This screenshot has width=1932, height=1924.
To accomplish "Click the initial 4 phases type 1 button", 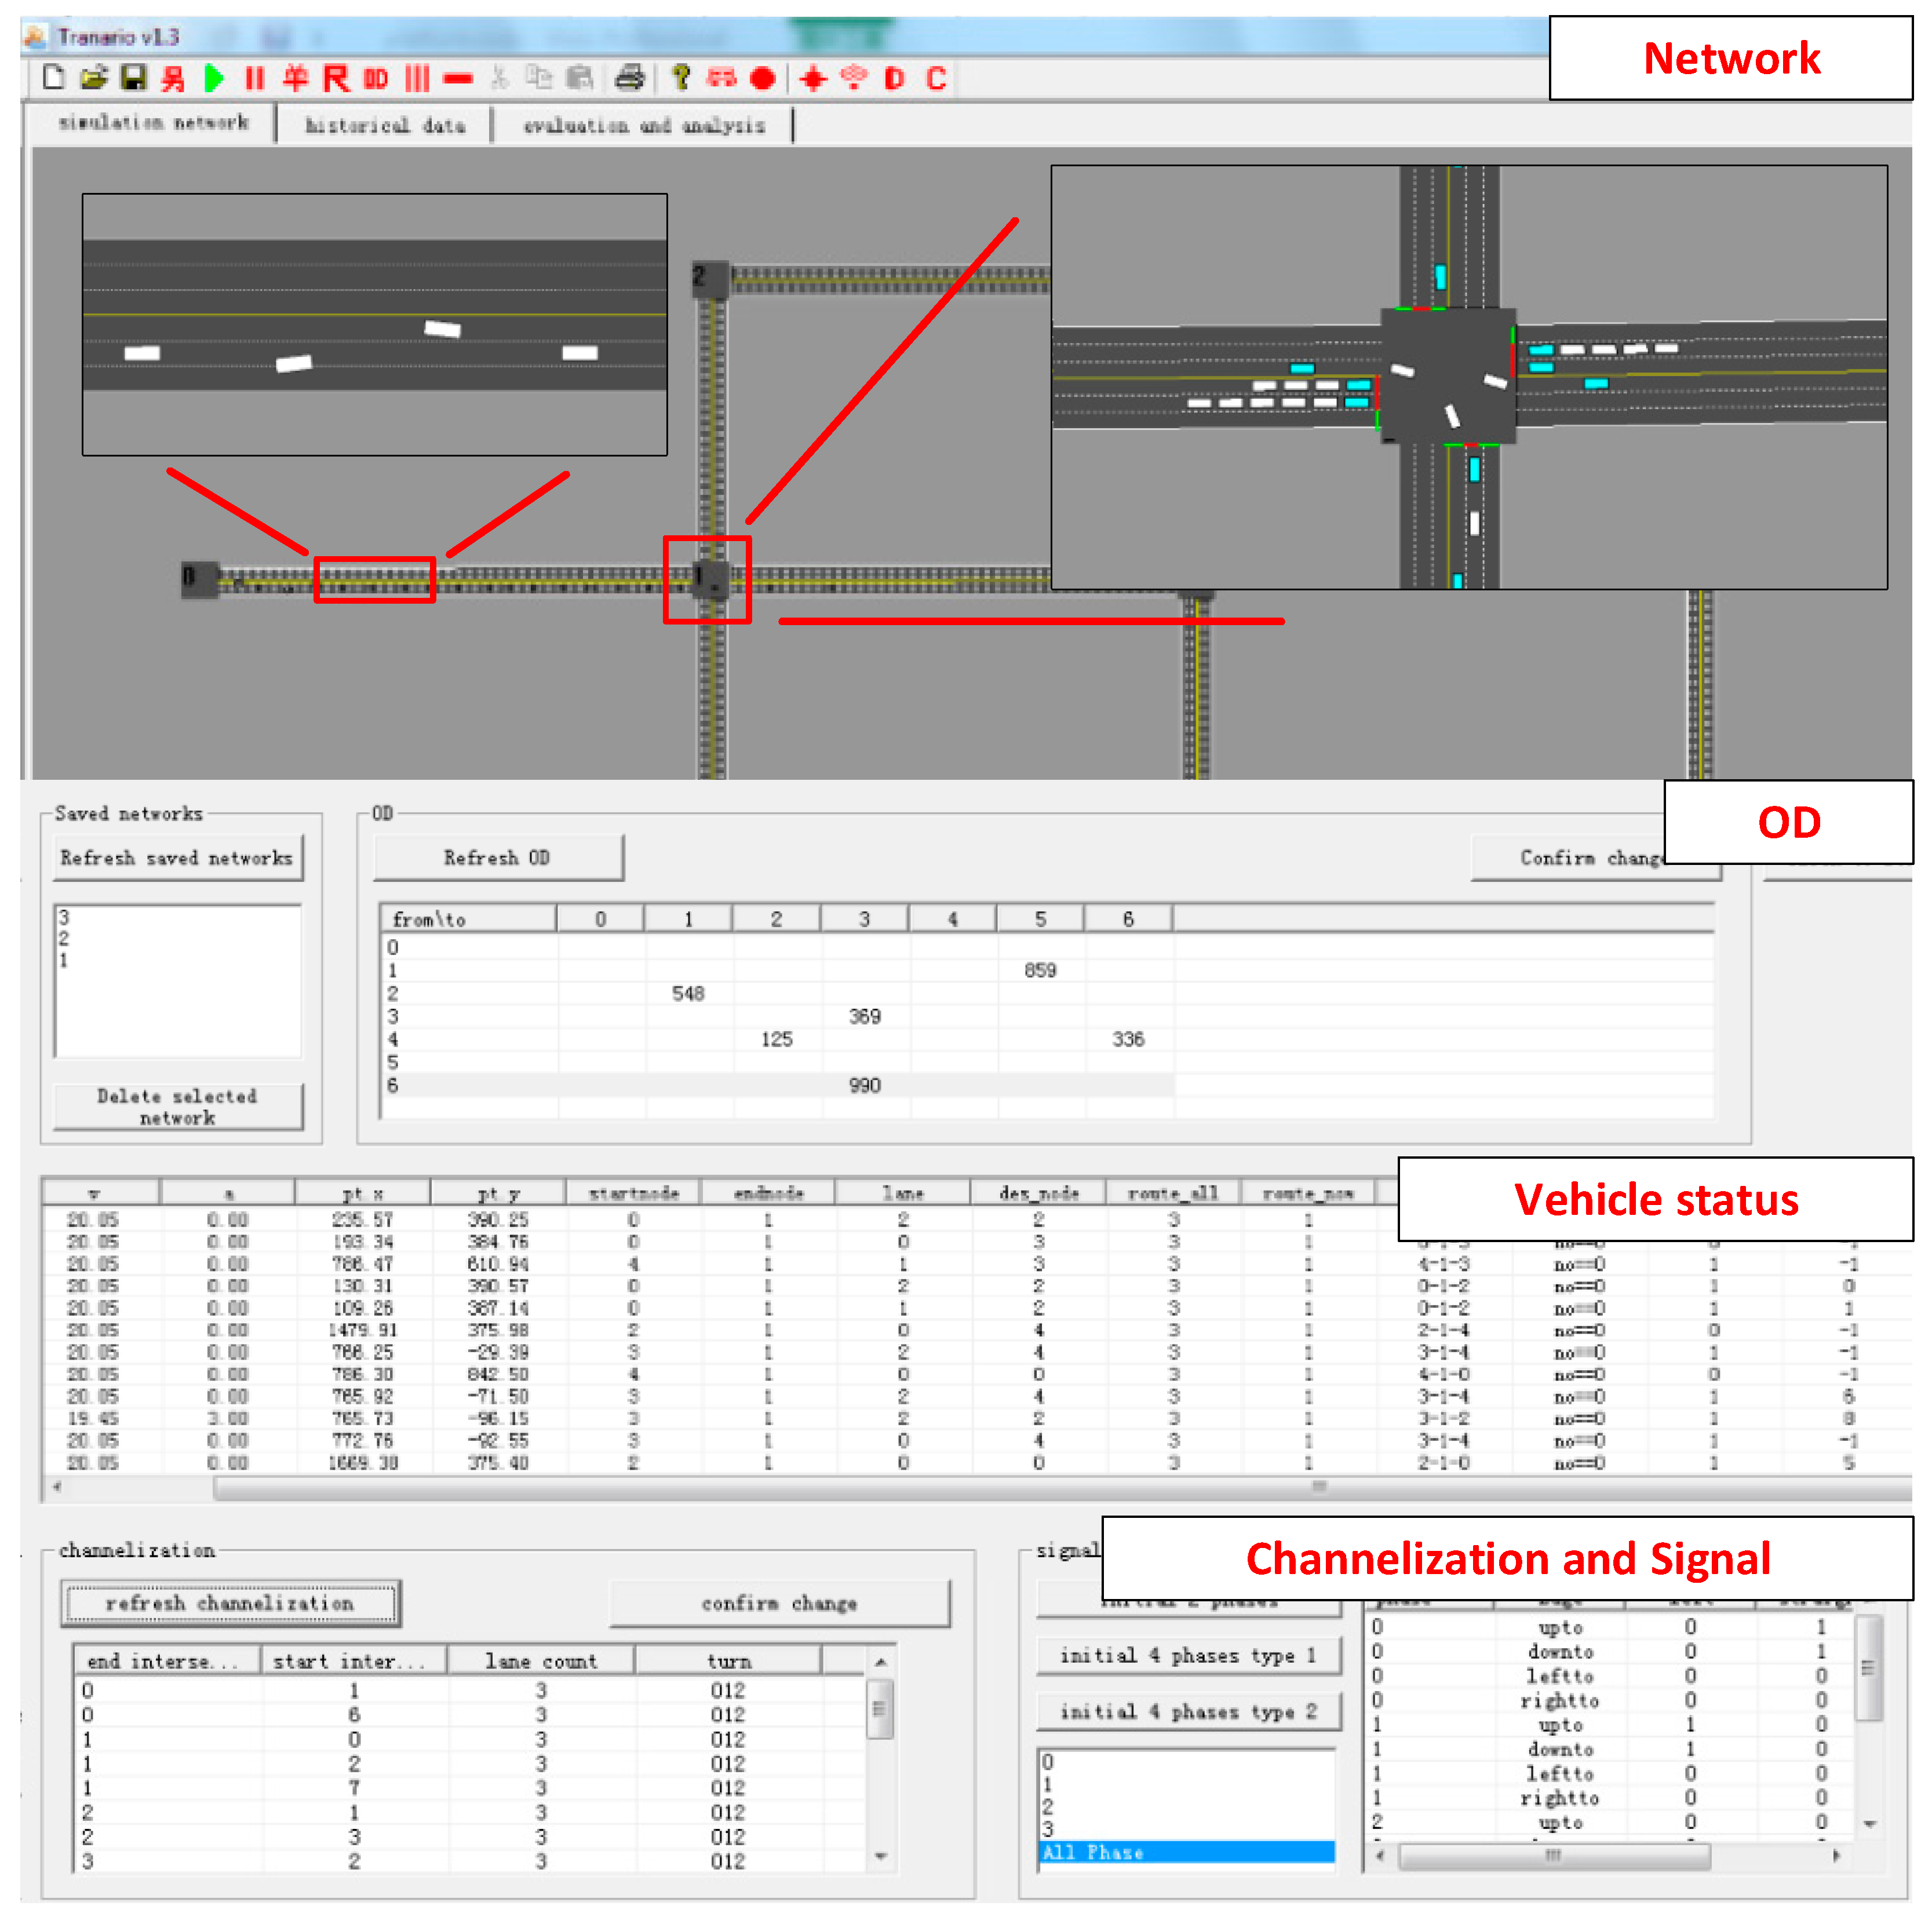I will pyautogui.click(x=1188, y=1656).
